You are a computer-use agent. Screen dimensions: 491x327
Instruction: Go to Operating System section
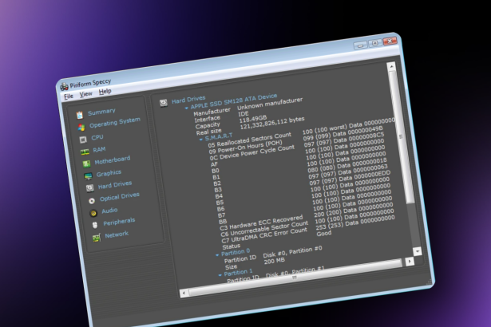(115, 122)
